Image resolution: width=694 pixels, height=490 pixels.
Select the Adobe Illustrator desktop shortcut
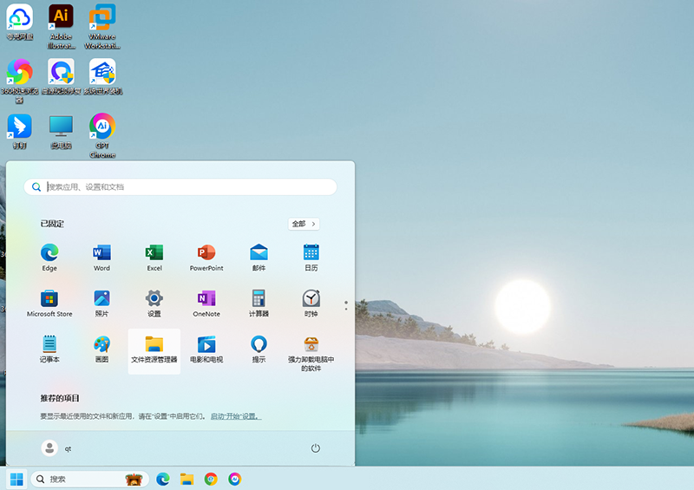pos(61,26)
